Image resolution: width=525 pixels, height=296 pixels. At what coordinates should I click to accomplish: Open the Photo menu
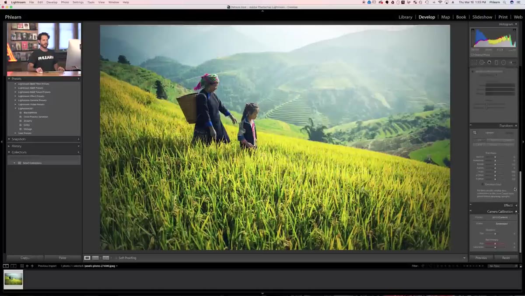pos(65,2)
